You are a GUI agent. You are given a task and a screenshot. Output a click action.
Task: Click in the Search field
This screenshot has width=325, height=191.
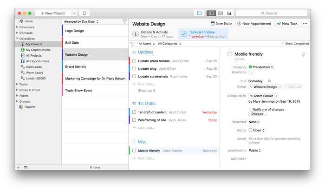pos(271,13)
